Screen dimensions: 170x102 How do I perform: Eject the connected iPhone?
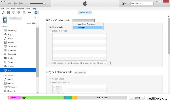click(x=35, y=18)
